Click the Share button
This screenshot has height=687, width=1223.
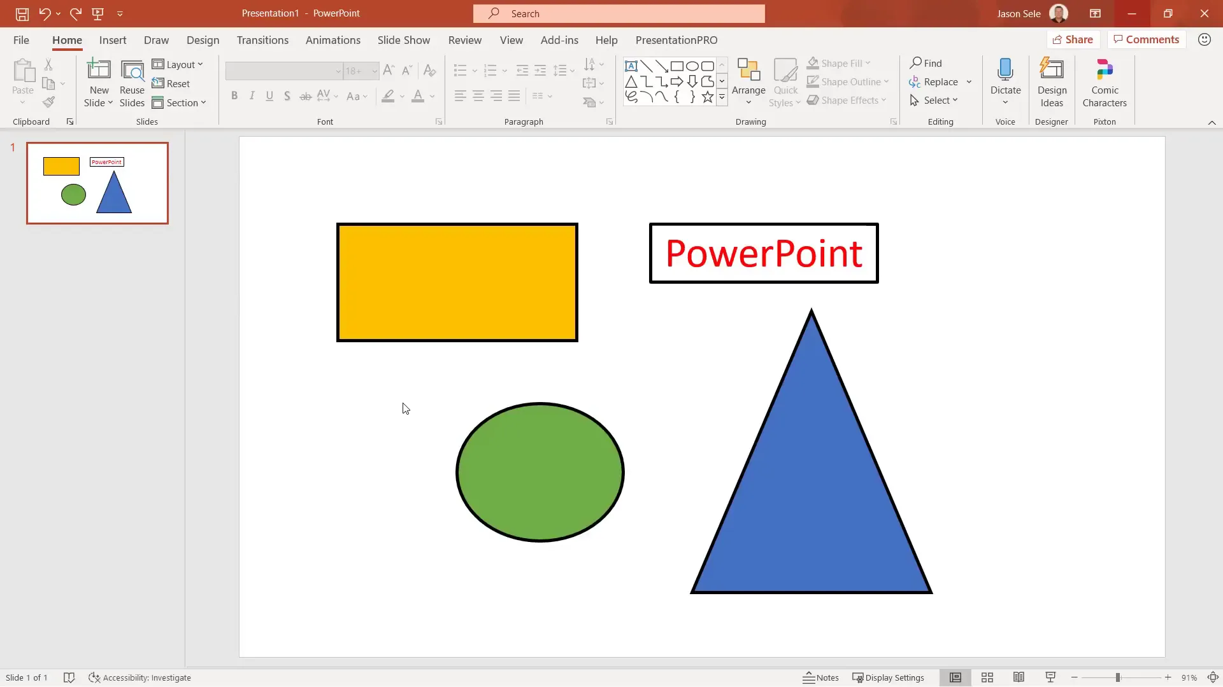[x=1073, y=39]
